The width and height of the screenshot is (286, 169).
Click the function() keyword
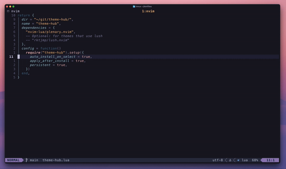[50, 48]
